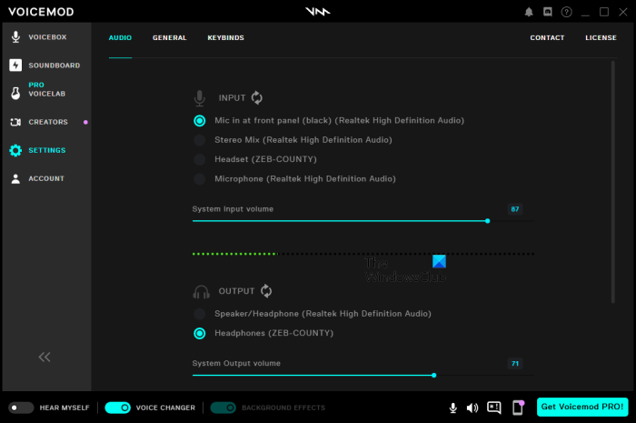Open the phone companion icon
This screenshot has width=636, height=423.
[519, 408]
